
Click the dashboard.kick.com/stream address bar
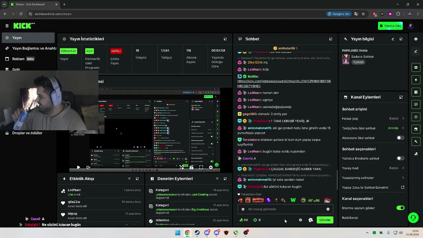53,14
